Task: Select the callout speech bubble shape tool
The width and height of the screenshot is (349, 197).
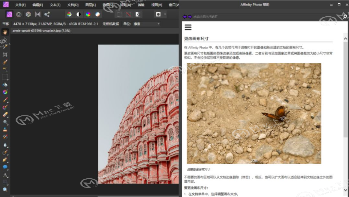Action: [5, 167]
